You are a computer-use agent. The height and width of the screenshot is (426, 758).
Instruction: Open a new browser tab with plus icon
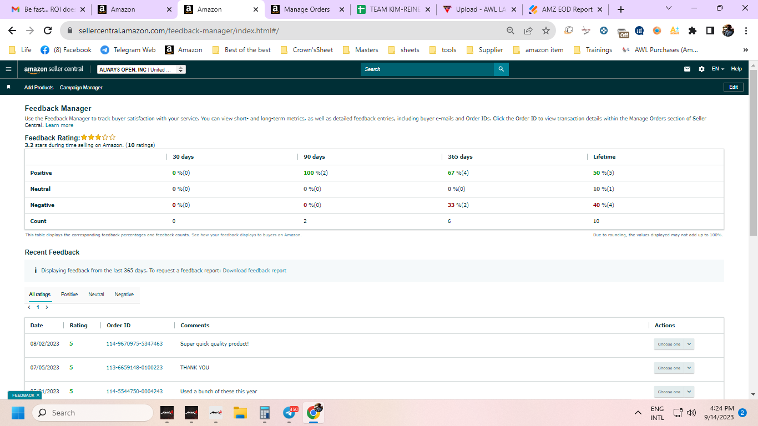(621, 9)
